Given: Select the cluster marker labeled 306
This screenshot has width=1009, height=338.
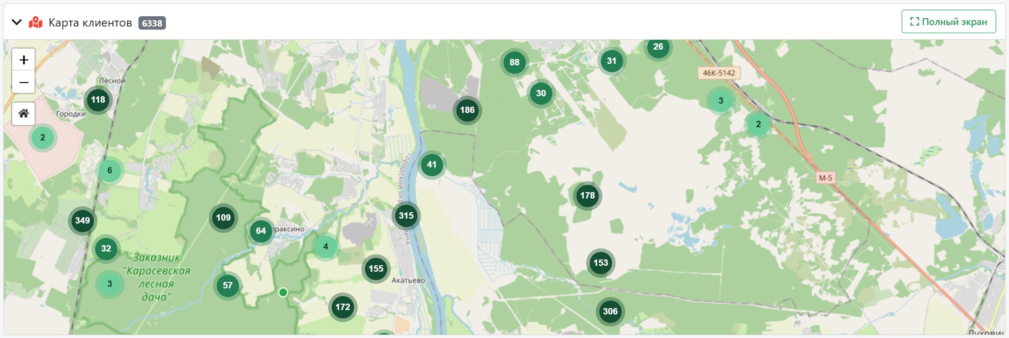Looking at the screenshot, I should pyautogui.click(x=610, y=311).
